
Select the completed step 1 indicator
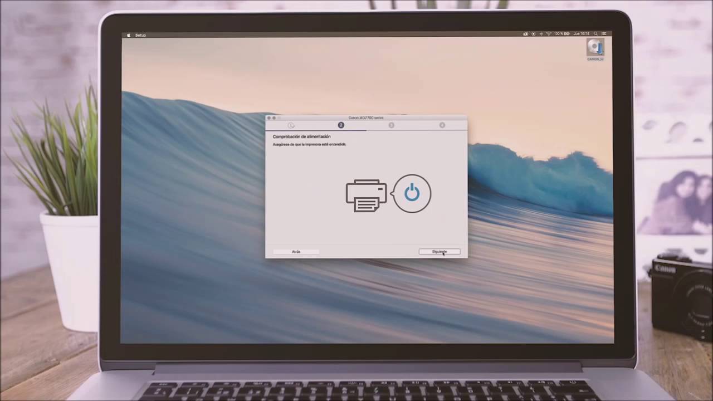[291, 125]
